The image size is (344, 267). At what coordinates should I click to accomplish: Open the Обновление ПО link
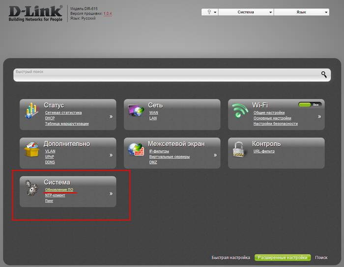(59, 189)
